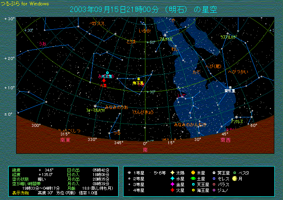
Task: Click the 南東 direction label on the horizon
Action: [65, 140]
